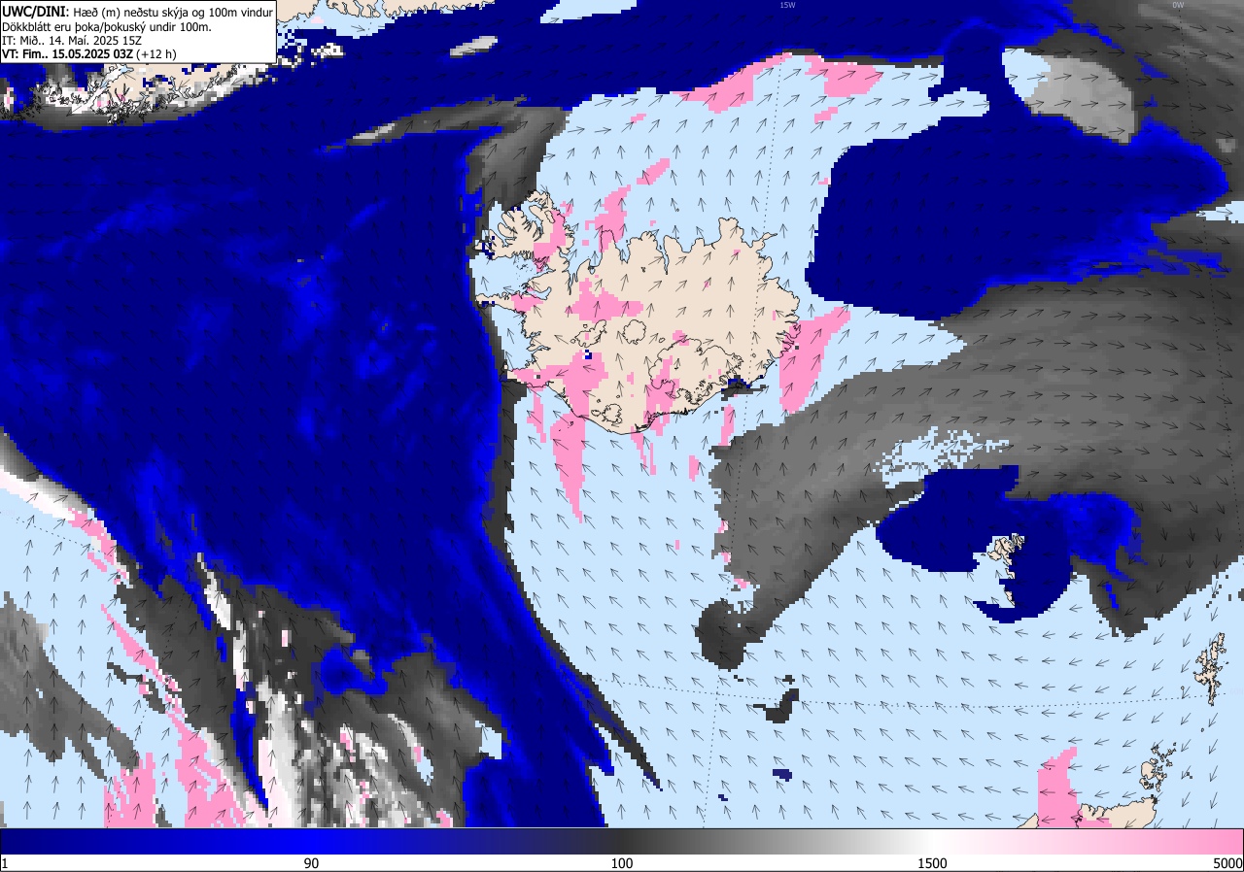Click the "100" colorbar label
Viewport: 1244px width, 872px height.
click(x=622, y=863)
